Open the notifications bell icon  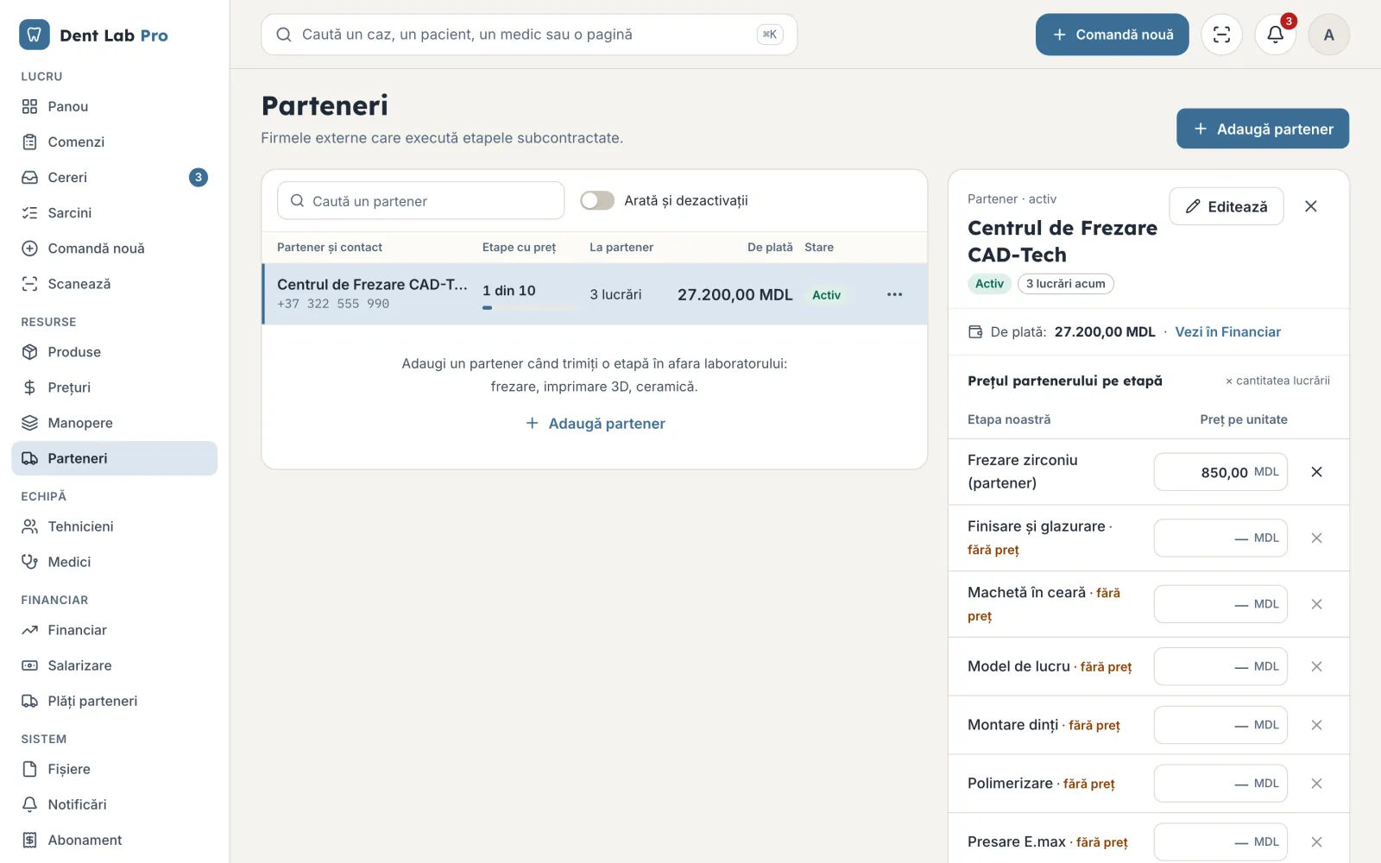pos(1275,35)
